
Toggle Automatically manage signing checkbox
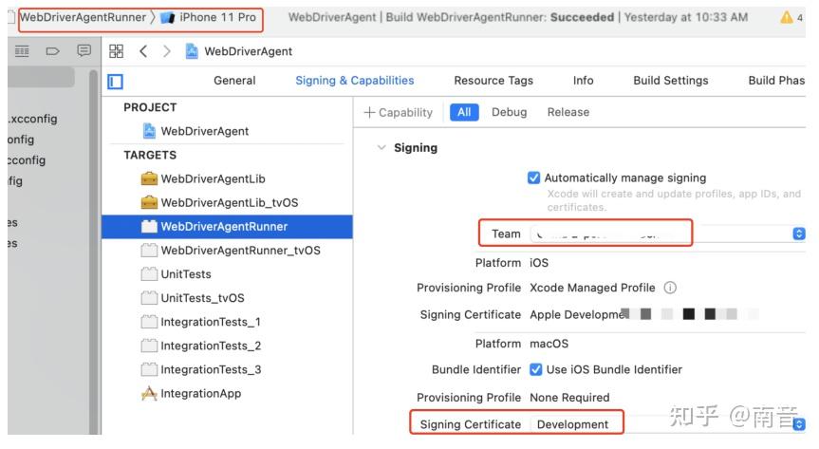[x=533, y=178]
